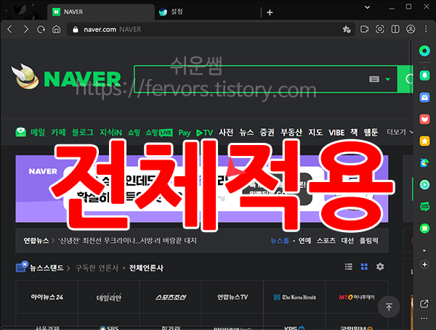This screenshot has height=330, width=436.
Task: Bookmark page with the star icon
Action: tap(346, 29)
